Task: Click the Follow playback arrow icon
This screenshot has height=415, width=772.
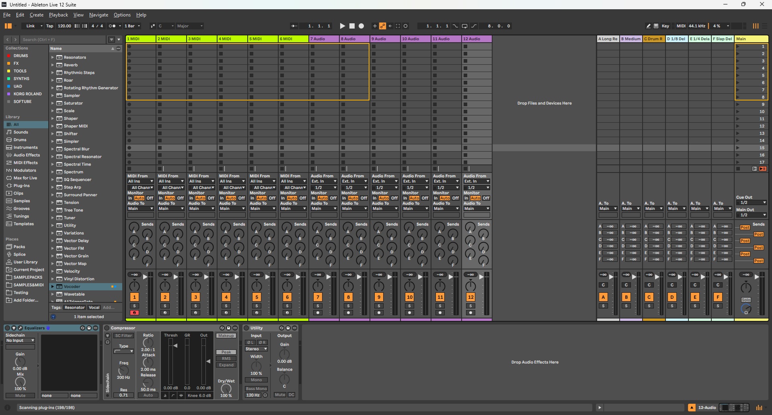Action: [x=294, y=26]
